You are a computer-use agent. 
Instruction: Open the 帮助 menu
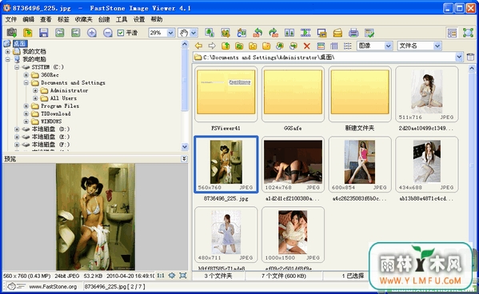click(x=157, y=19)
